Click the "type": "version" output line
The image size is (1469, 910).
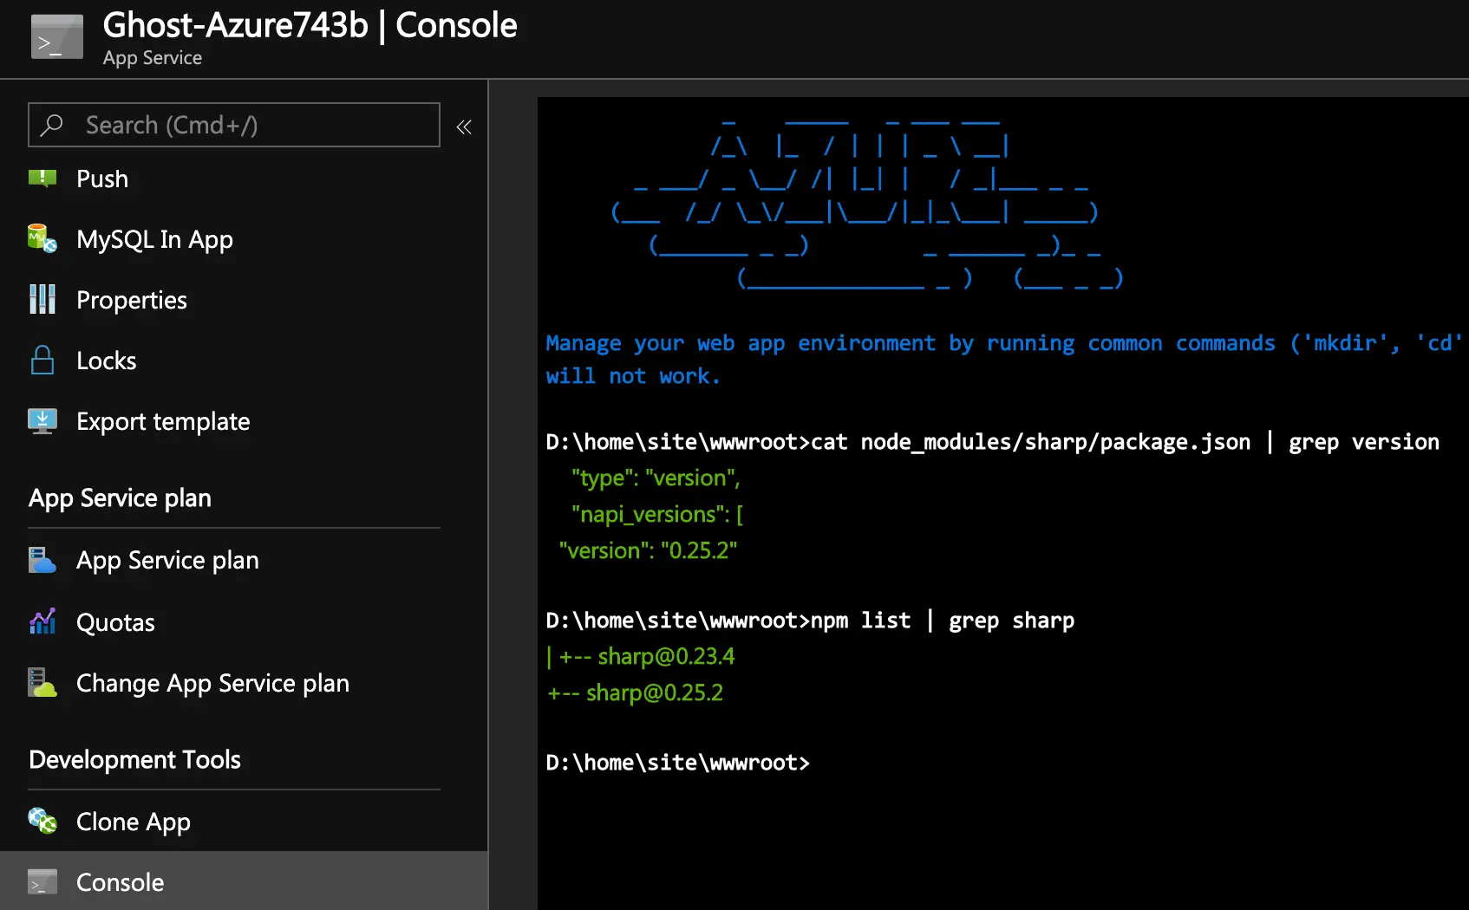(x=656, y=478)
